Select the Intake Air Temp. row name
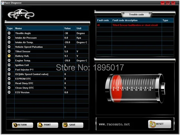The image size is (180, 135). point(24,42)
